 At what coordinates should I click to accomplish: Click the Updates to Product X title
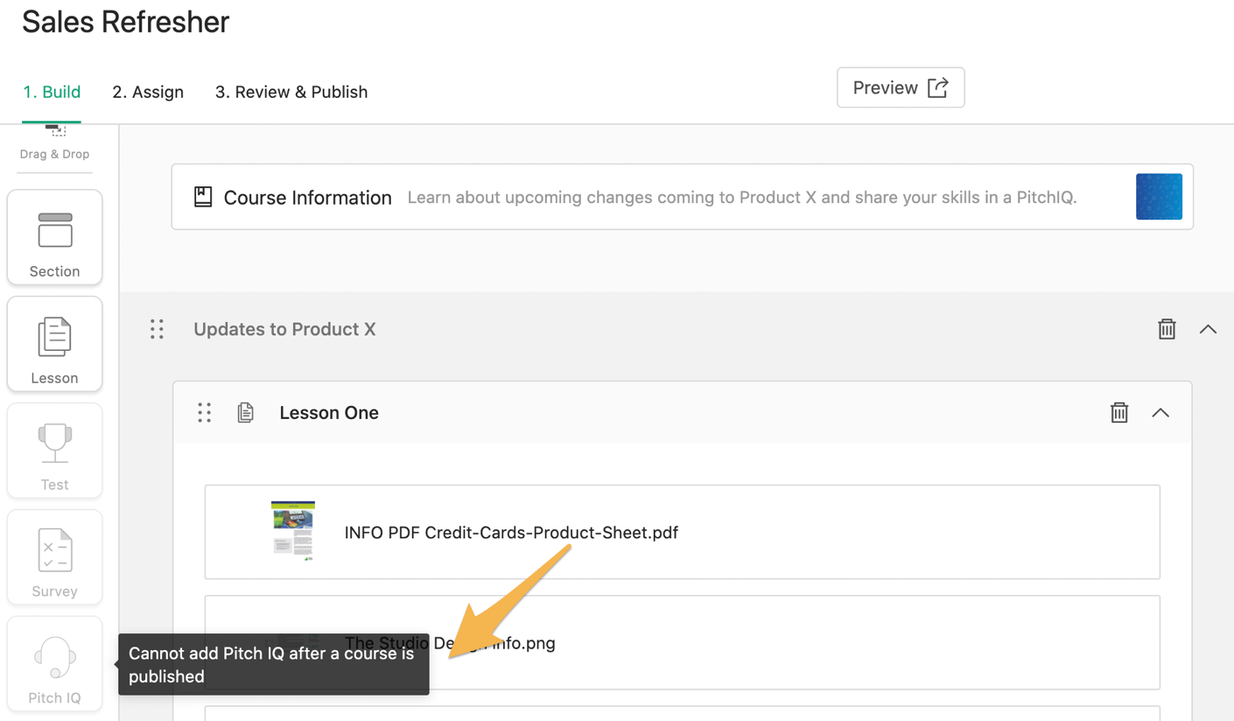click(x=284, y=329)
